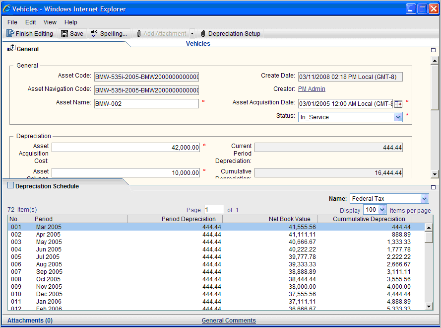
Task: Click the Create Date field
Action: tap(350, 77)
